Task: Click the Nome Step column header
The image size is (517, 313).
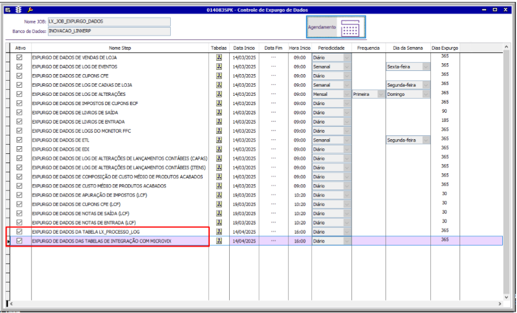Action: pos(120,48)
